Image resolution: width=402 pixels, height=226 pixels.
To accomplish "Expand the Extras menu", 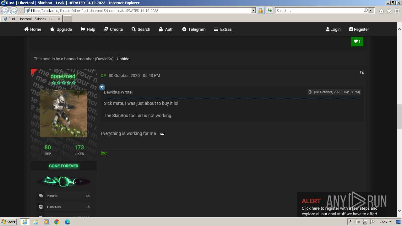I will coord(223,29).
